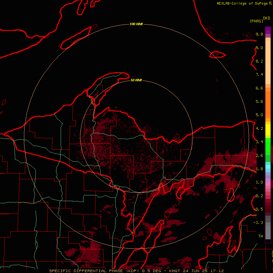Click the 8.2 scale value

pyautogui.click(x=259, y=61)
